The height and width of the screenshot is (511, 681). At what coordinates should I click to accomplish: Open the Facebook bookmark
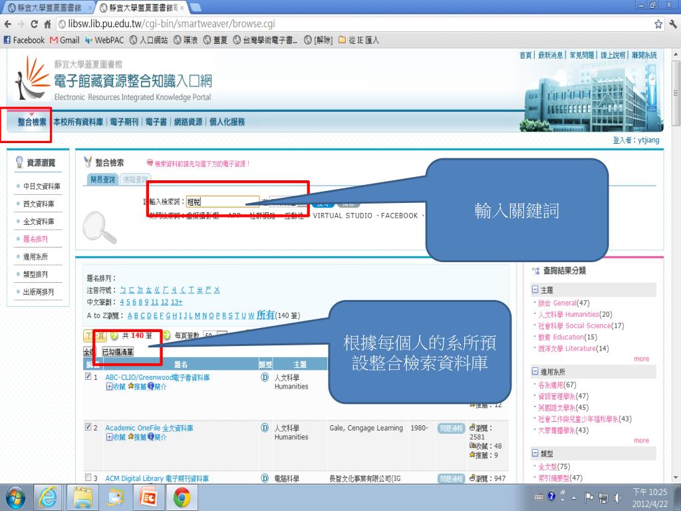[x=25, y=40]
